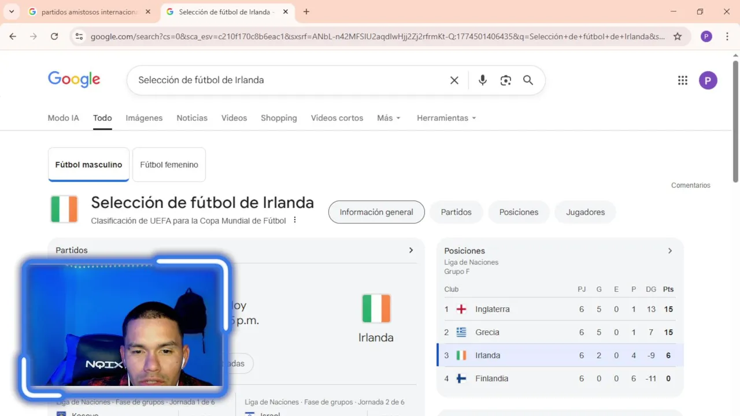The image size is (740, 416).
Task: Open three-dot menu beside Clasificación subtitle
Action: coord(295,220)
